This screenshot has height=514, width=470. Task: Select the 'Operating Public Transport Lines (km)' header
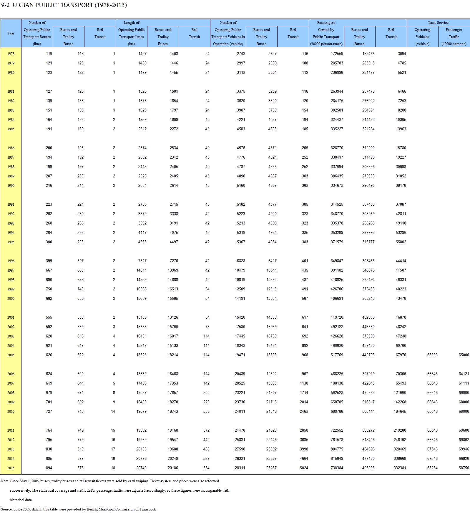131,37
